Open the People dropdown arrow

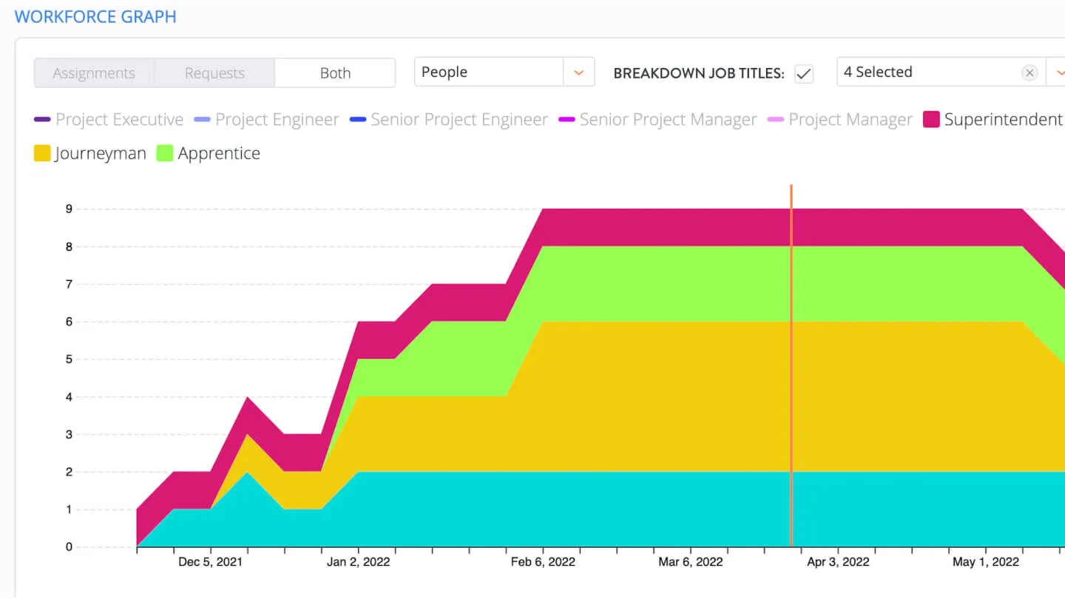point(579,72)
